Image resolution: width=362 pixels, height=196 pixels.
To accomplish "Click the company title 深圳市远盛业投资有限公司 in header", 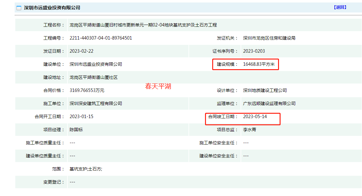I will (52, 8).
